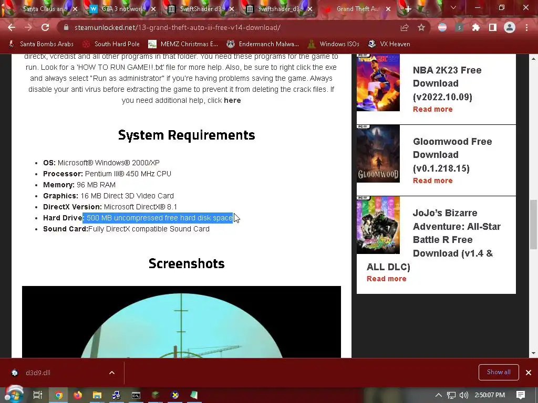Click Read more under Gloomwood

click(x=433, y=181)
